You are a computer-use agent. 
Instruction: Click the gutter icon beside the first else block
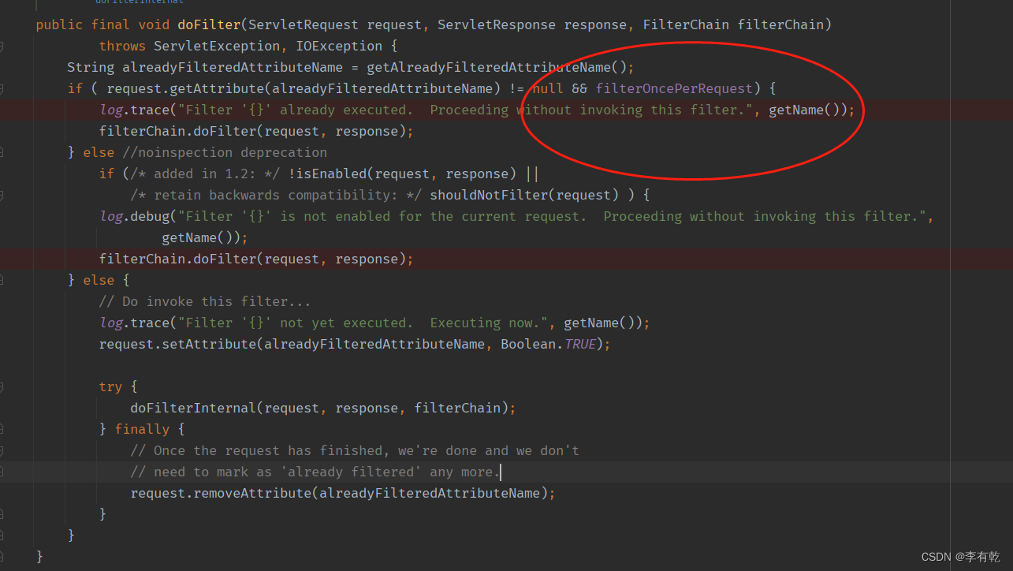(4, 151)
